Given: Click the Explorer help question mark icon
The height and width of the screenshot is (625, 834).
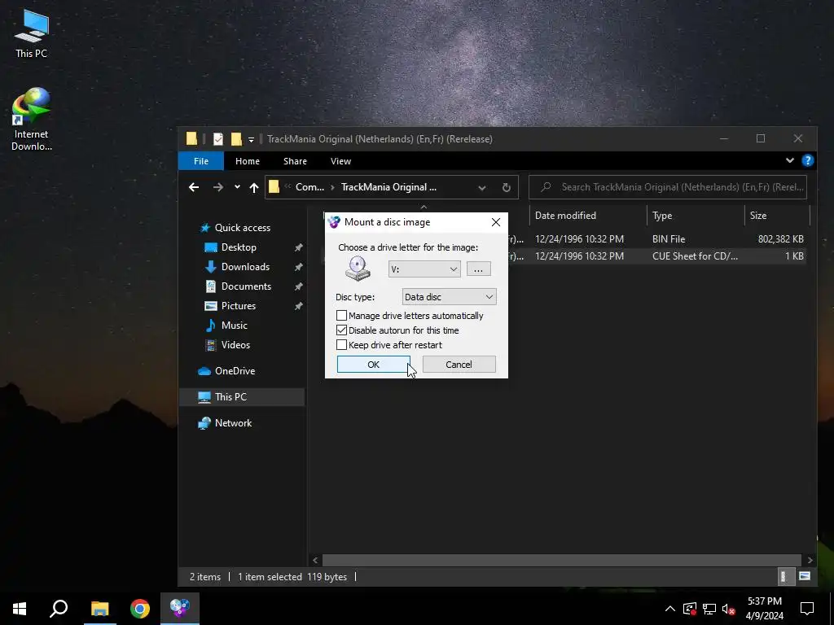Looking at the screenshot, I should (807, 160).
